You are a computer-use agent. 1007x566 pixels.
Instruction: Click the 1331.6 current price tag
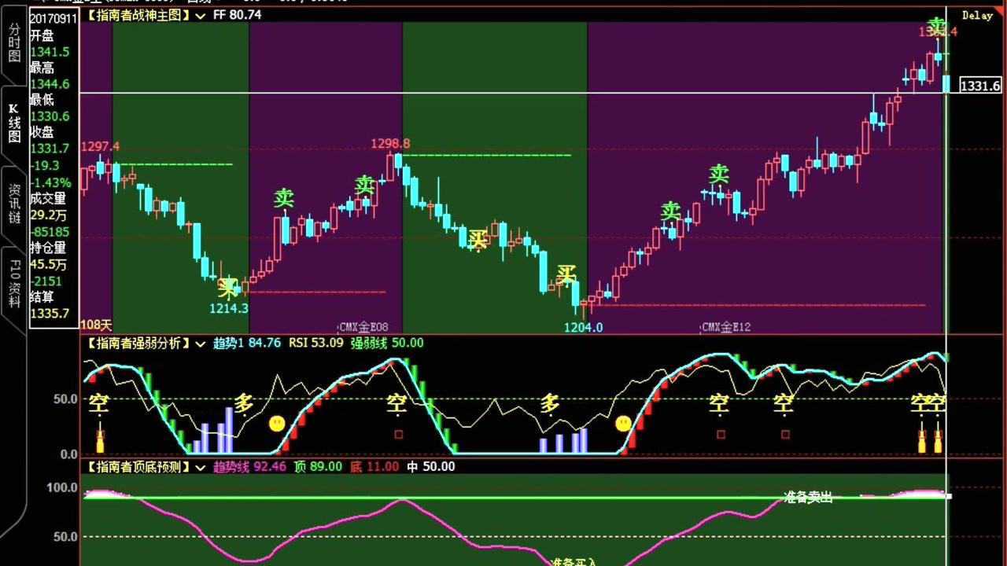(x=979, y=86)
